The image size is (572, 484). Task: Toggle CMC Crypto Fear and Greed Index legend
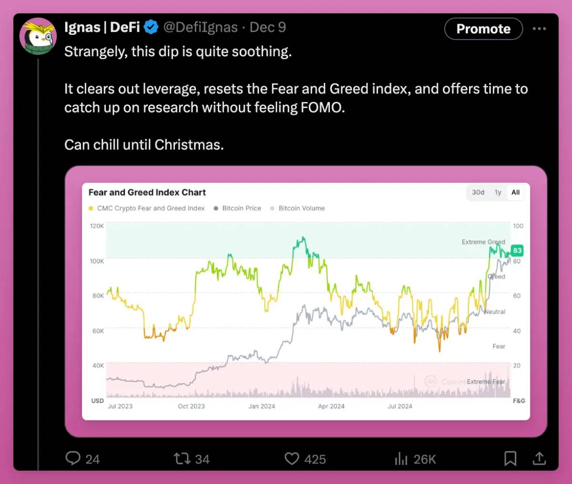147,208
